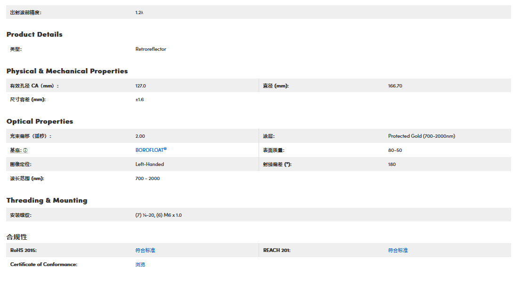Screen dimensions: 513x283
Task: Click the 图像定位 label
Action: tap(21, 164)
